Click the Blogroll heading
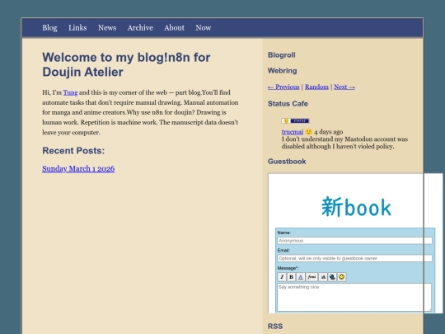 (x=282, y=55)
